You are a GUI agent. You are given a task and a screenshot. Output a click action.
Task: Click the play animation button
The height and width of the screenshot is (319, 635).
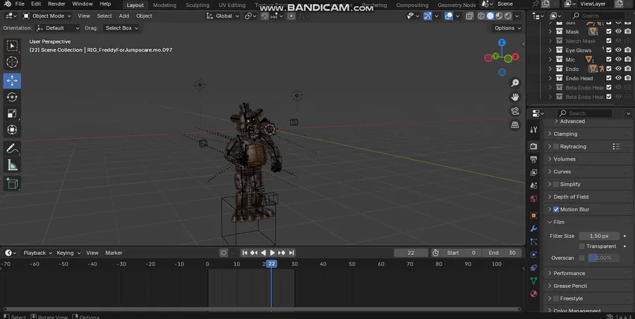(x=272, y=253)
